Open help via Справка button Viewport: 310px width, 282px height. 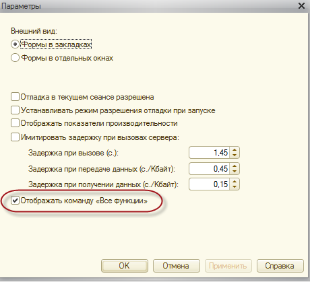(280, 266)
